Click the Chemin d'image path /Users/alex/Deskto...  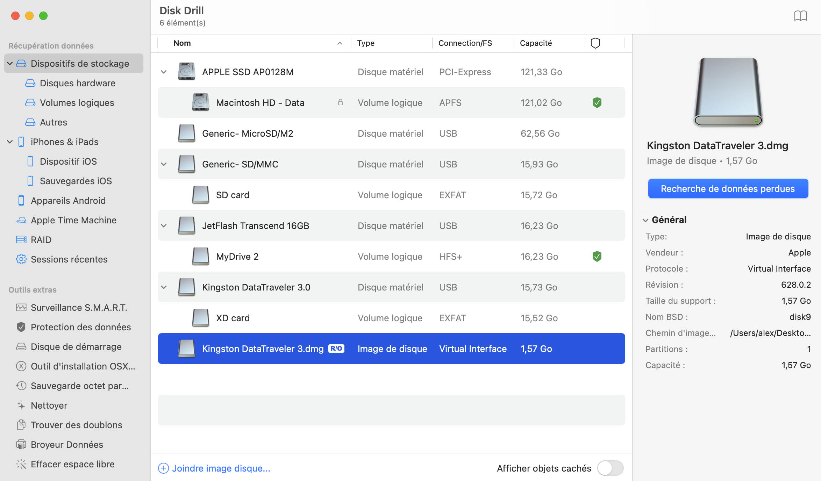770,333
